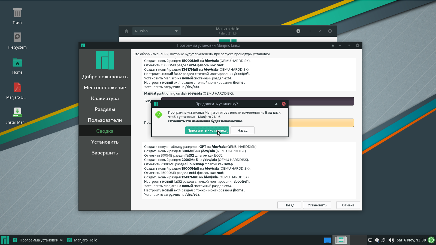
Task: Open the Russian language dropdown in Manjaro Hello
Action: click(156, 31)
